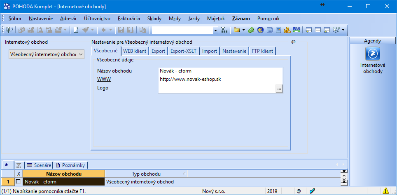Click the Agendy panel header button

[x=372, y=40]
